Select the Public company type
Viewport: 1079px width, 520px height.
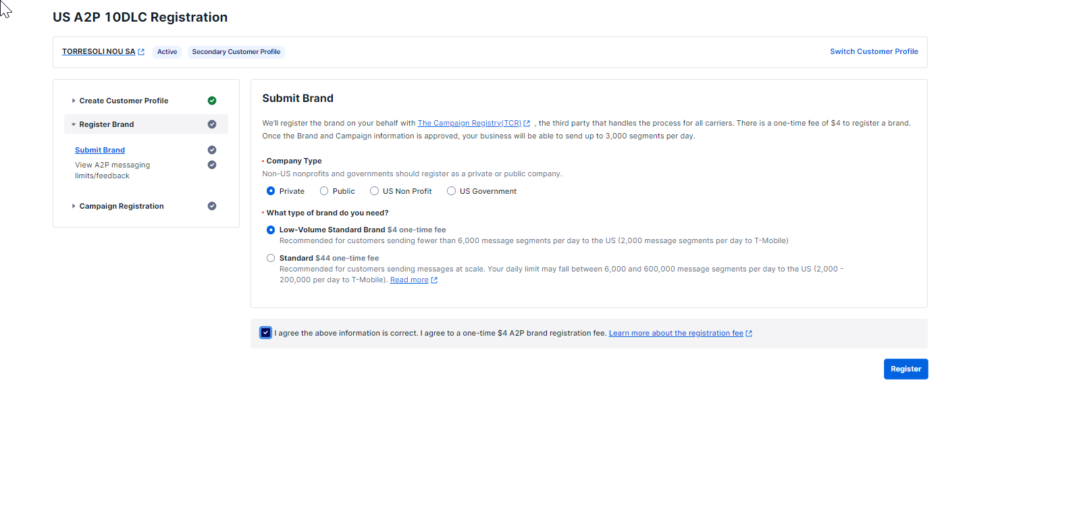[324, 191]
